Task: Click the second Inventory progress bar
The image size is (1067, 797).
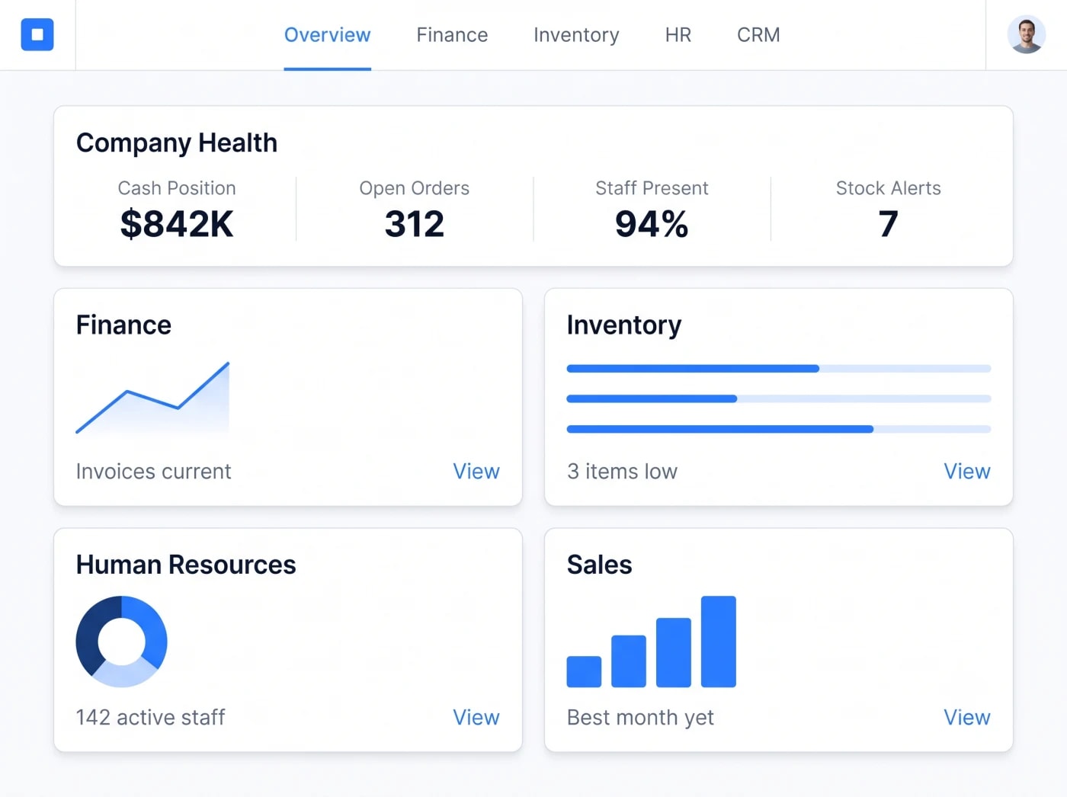Action: tap(779, 398)
